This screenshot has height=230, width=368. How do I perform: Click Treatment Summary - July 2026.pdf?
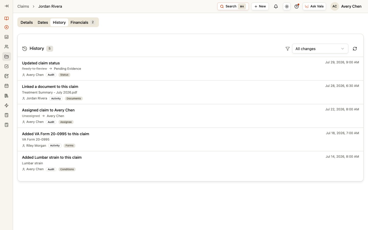[50, 93]
